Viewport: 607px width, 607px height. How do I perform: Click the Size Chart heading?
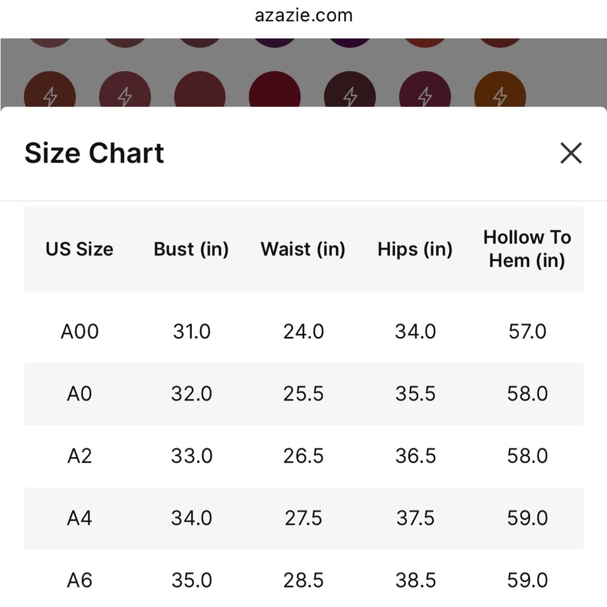(x=94, y=153)
